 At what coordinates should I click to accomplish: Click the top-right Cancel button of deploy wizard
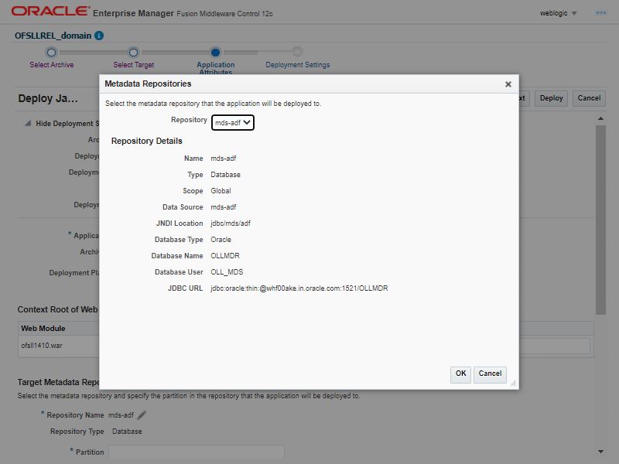click(589, 98)
